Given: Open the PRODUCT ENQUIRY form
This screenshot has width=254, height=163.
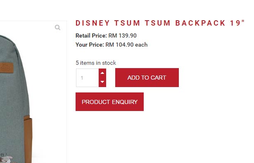Looking at the screenshot, I should pyautogui.click(x=110, y=102).
